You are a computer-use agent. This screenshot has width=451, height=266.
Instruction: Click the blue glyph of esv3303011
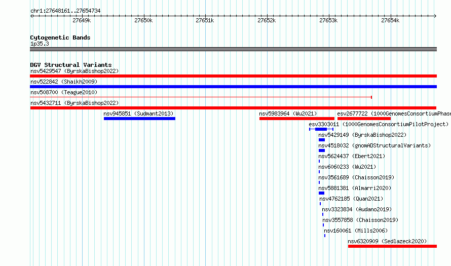coord(321,129)
